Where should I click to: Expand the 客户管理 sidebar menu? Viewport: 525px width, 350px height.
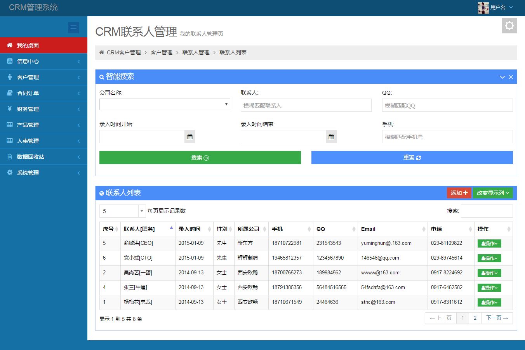click(43, 77)
